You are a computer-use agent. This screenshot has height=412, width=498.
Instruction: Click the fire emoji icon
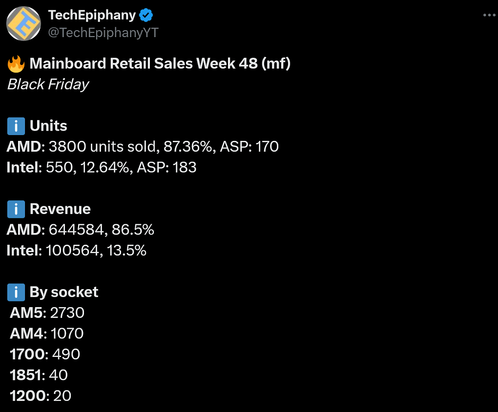click(x=16, y=64)
